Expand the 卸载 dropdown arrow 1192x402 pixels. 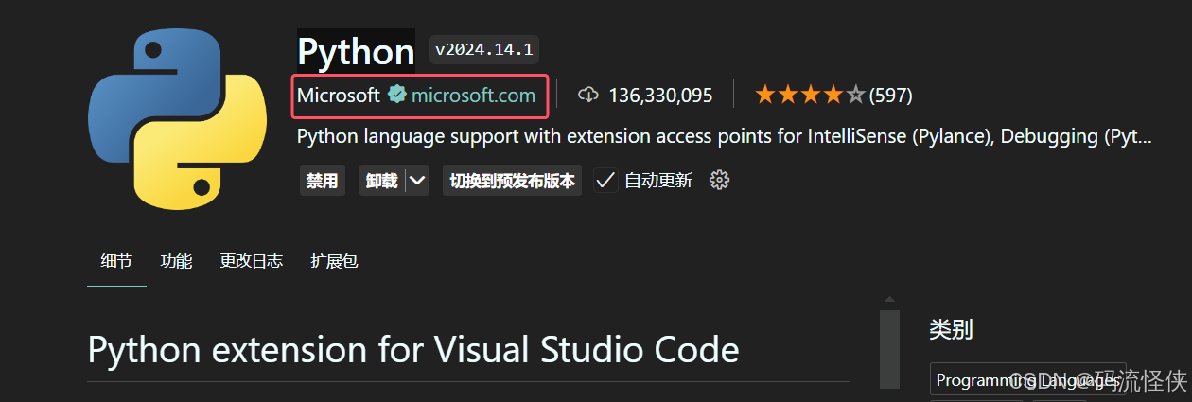(416, 180)
